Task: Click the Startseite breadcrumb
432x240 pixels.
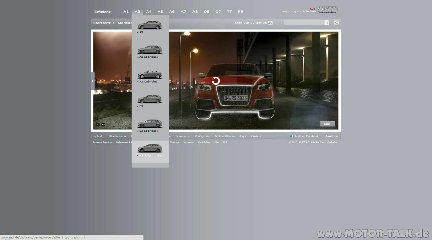Action: (102, 23)
